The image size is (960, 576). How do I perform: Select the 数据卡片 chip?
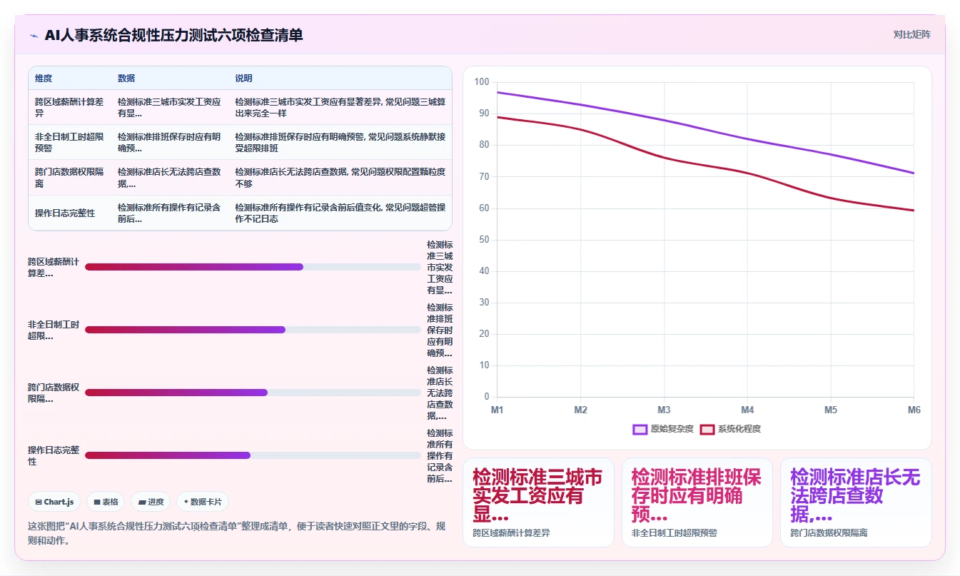pyautogui.click(x=203, y=502)
